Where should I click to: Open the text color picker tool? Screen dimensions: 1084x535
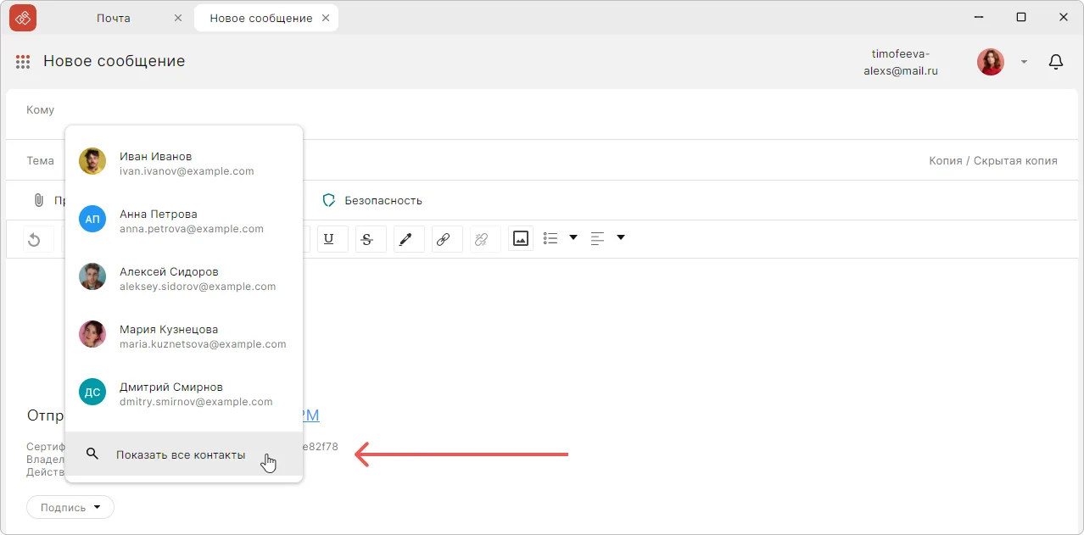[405, 239]
